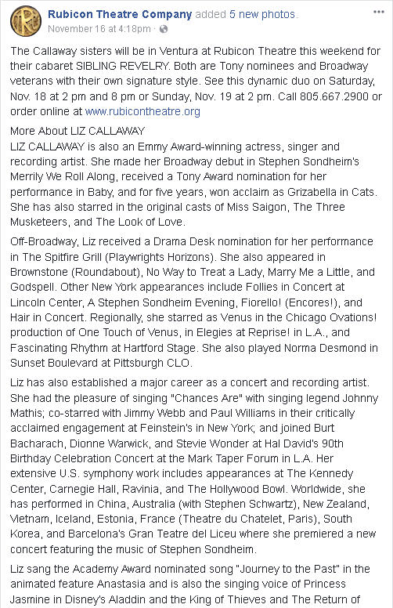The width and height of the screenshot is (393, 608).
Task: Open the three-dot post options menu
Action: click(x=378, y=12)
